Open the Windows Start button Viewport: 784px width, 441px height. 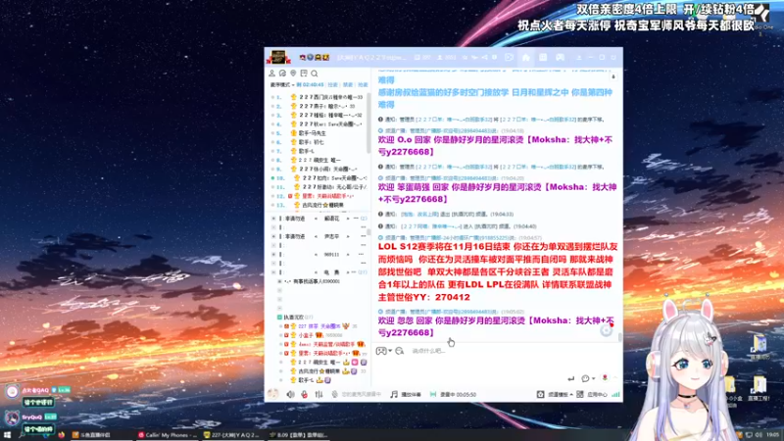pos(7,435)
